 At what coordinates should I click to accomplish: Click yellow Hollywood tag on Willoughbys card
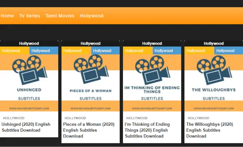pyautogui.click(x=199, y=51)
